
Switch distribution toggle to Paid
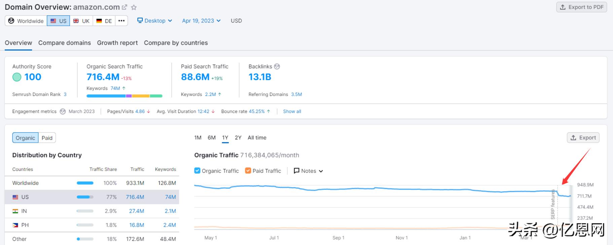47,138
